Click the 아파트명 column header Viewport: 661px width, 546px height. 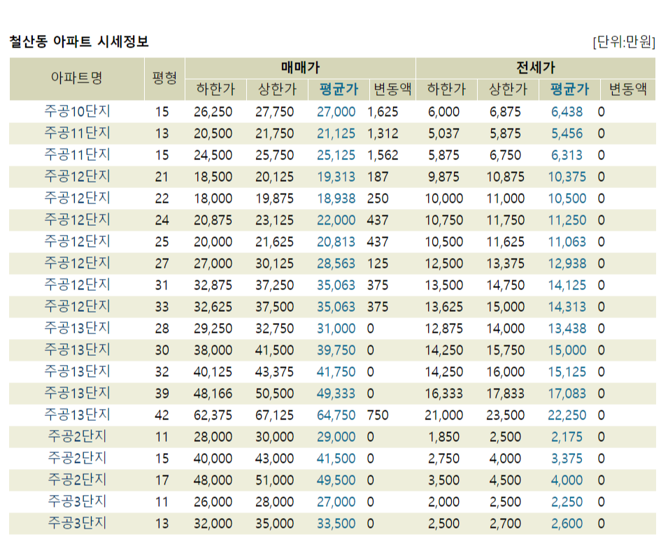coord(77,78)
